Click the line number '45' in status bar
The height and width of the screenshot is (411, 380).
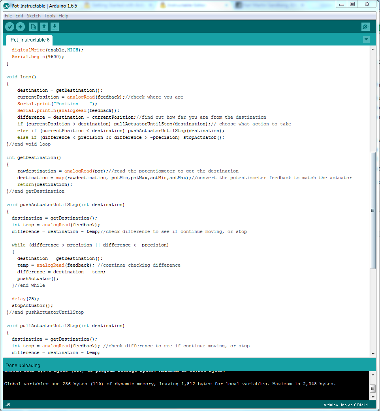[x=8, y=405]
